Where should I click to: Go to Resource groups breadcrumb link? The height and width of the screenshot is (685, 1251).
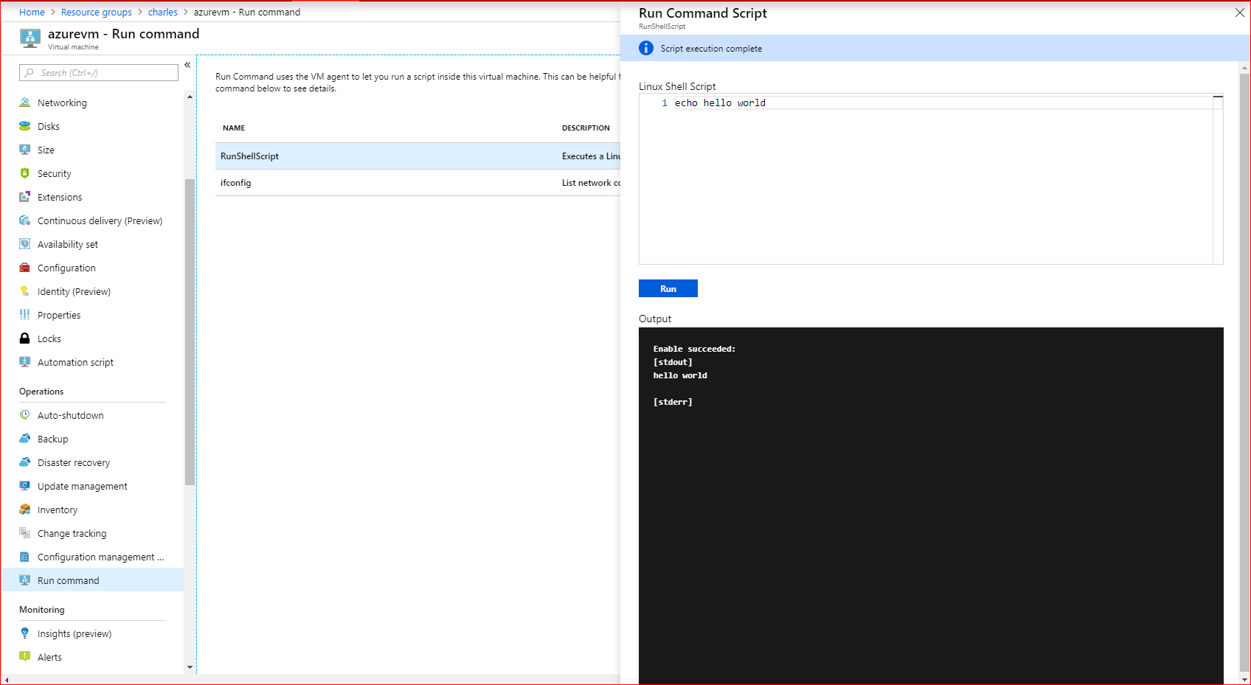pos(97,13)
